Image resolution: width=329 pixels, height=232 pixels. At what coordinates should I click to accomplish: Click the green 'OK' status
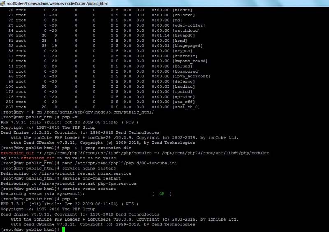click(162, 194)
